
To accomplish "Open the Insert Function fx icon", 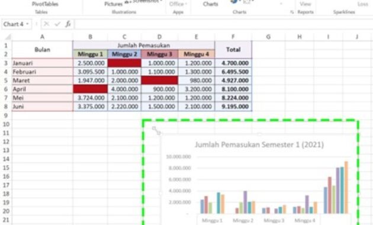I will click(68, 24).
